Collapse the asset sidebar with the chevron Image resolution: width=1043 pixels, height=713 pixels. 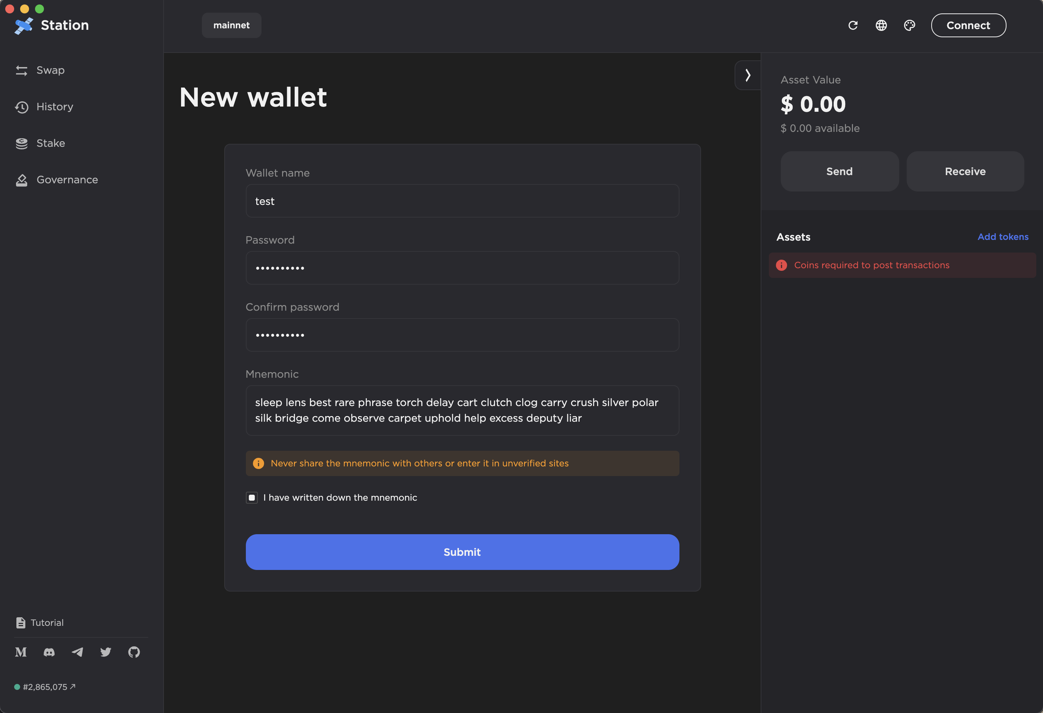[x=748, y=75]
